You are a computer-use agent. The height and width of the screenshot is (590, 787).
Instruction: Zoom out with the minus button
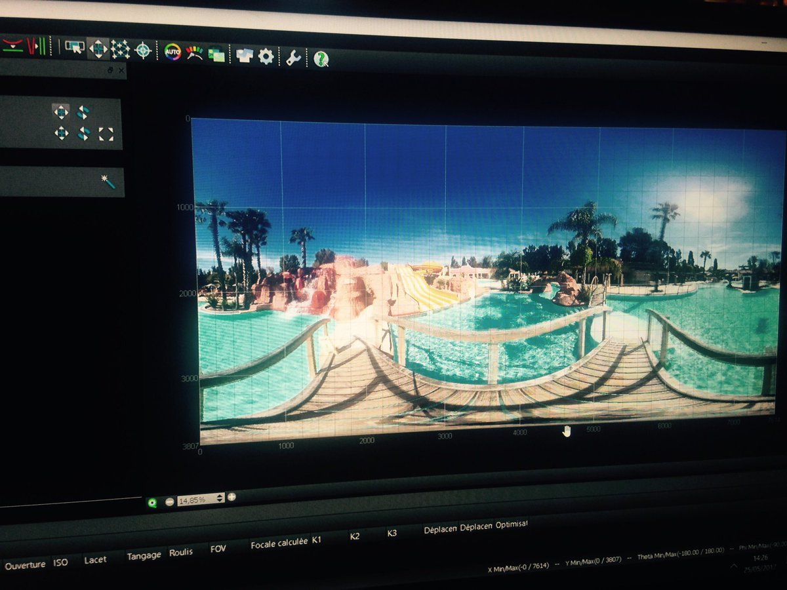[x=169, y=501]
